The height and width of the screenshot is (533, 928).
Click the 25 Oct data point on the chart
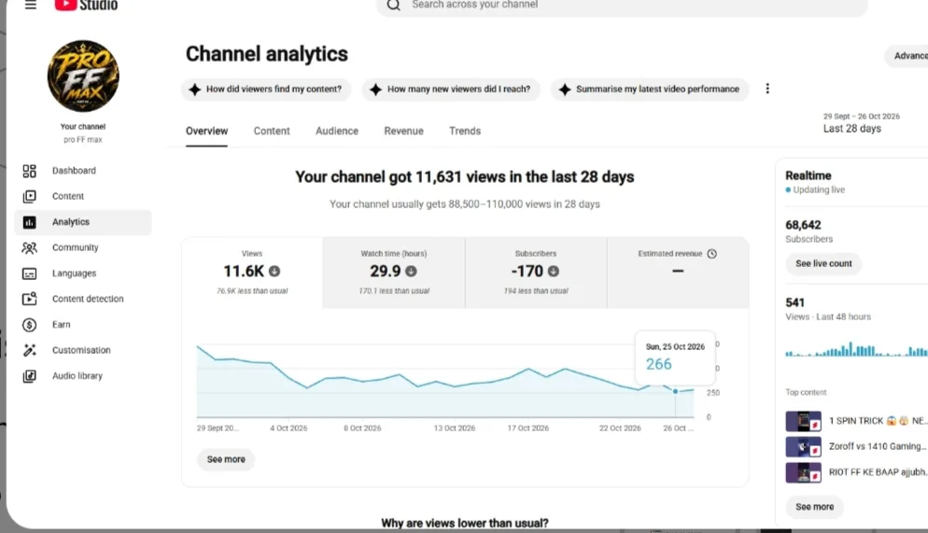[x=675, y=392]
